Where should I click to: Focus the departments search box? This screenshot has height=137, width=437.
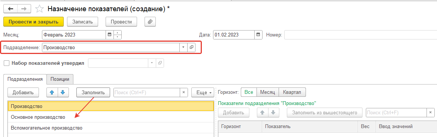(x=146, y=92)
